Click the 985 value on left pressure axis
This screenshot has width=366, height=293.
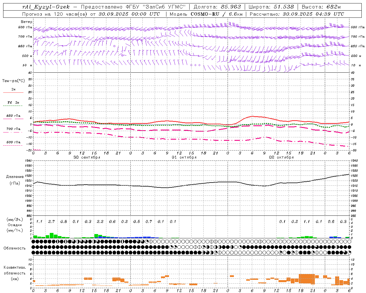29,216
